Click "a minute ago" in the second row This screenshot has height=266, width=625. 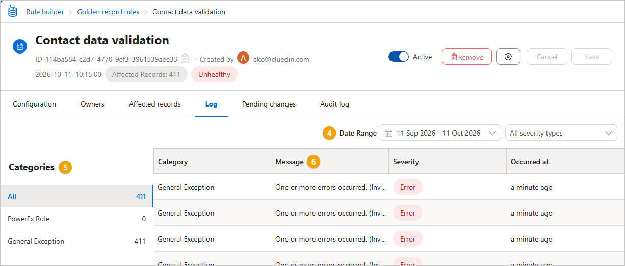click(x=532, y=213)
